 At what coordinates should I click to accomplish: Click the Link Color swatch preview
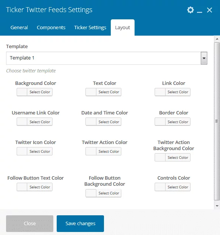160,92
